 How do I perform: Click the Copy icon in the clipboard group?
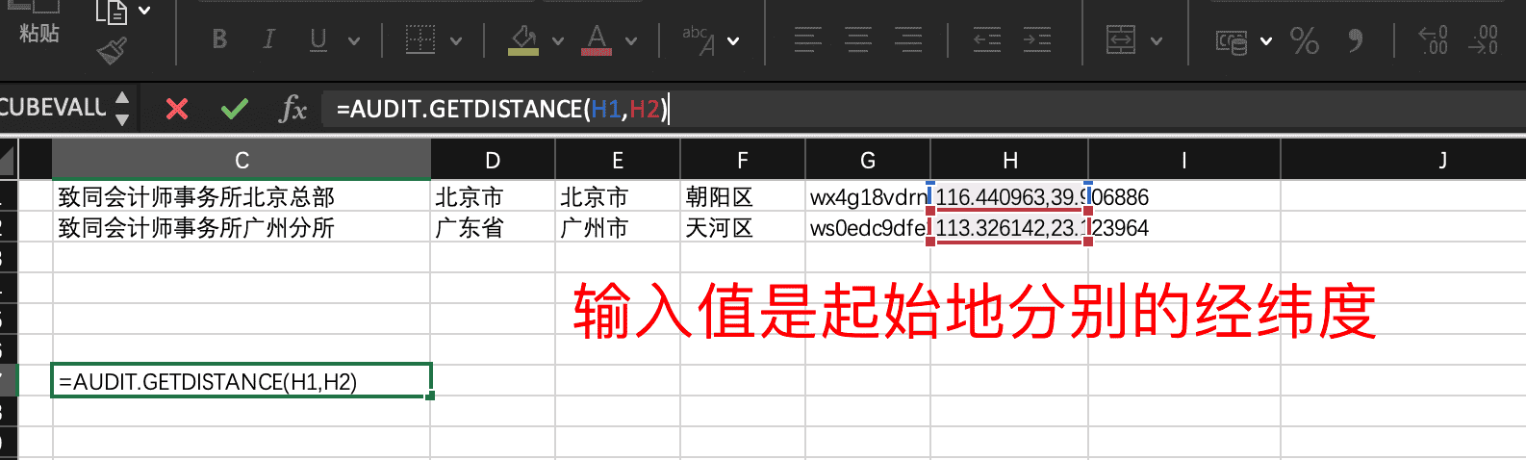coord(112,12)
